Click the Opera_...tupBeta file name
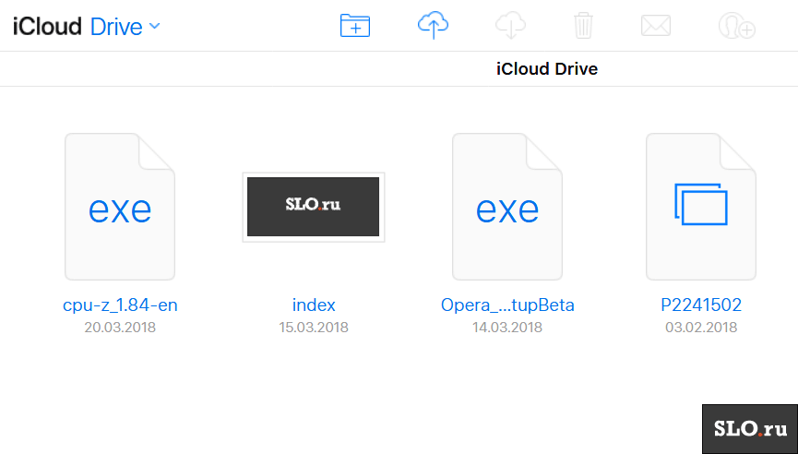Viewport: 798px width, 454px height. pos(507,305)
